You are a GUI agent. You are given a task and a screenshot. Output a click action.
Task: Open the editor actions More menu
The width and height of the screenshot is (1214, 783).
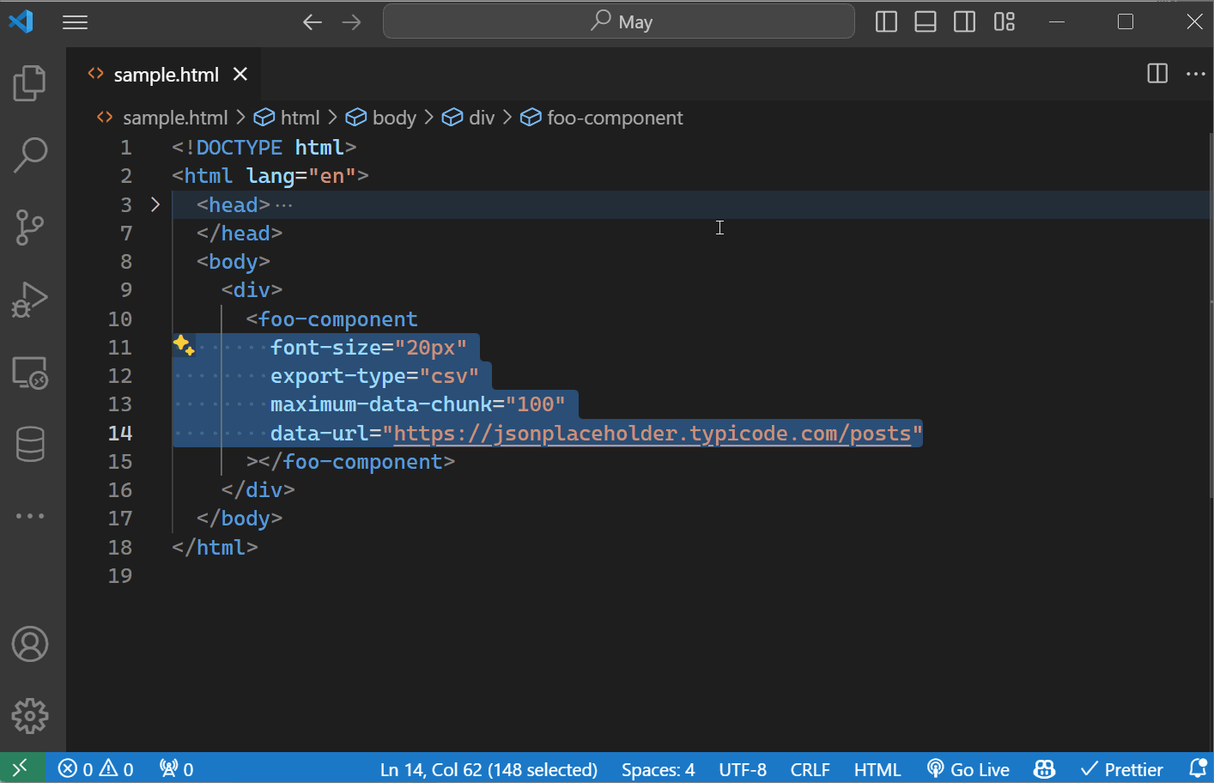(1196, 74)
